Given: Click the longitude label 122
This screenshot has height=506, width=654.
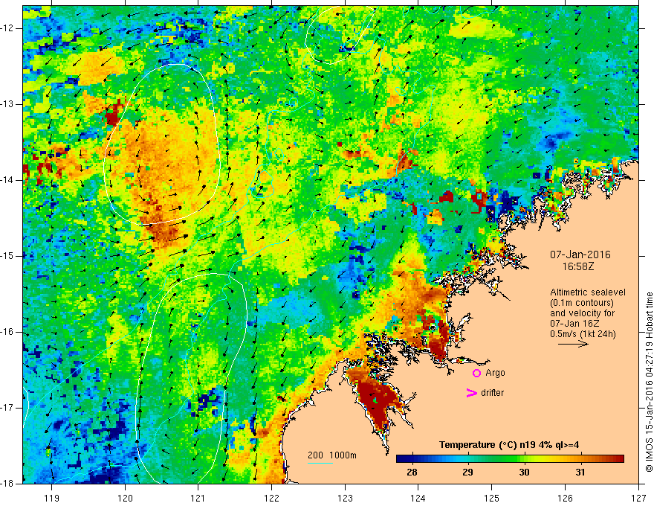Looking at the screenshot, I should tap(271, 498).
